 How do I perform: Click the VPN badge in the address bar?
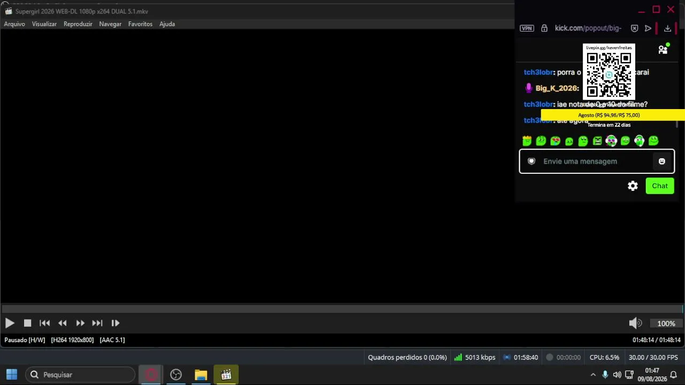click(x=527, y=28)
